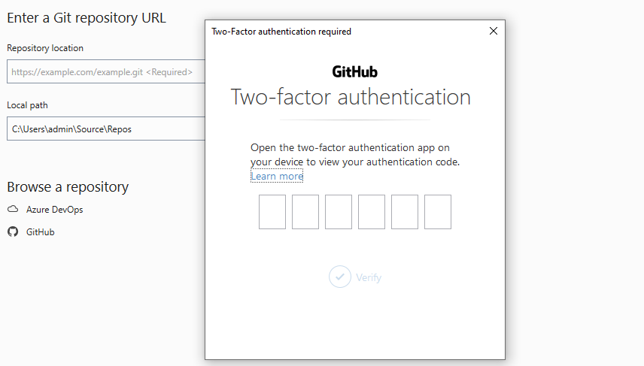Click the Two-factor authentication heading
The image size is (644, 366).
(351, 97)
